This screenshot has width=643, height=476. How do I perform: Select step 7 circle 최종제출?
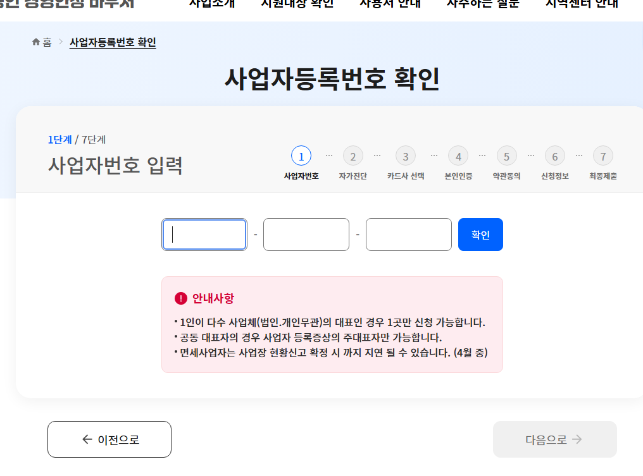pos(603,156)
